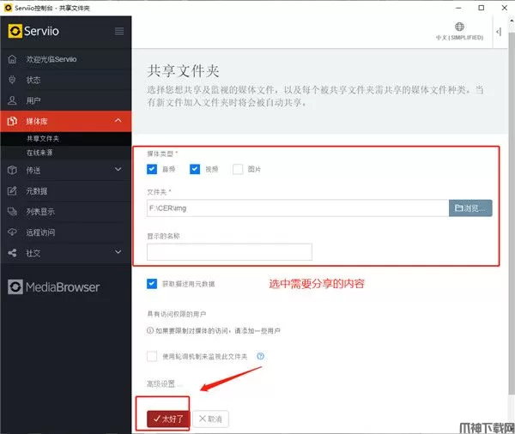Open the welcome to Serviio (欢迎光临Serviio) page
515x434 pixels.
click(x=66, y=59)
